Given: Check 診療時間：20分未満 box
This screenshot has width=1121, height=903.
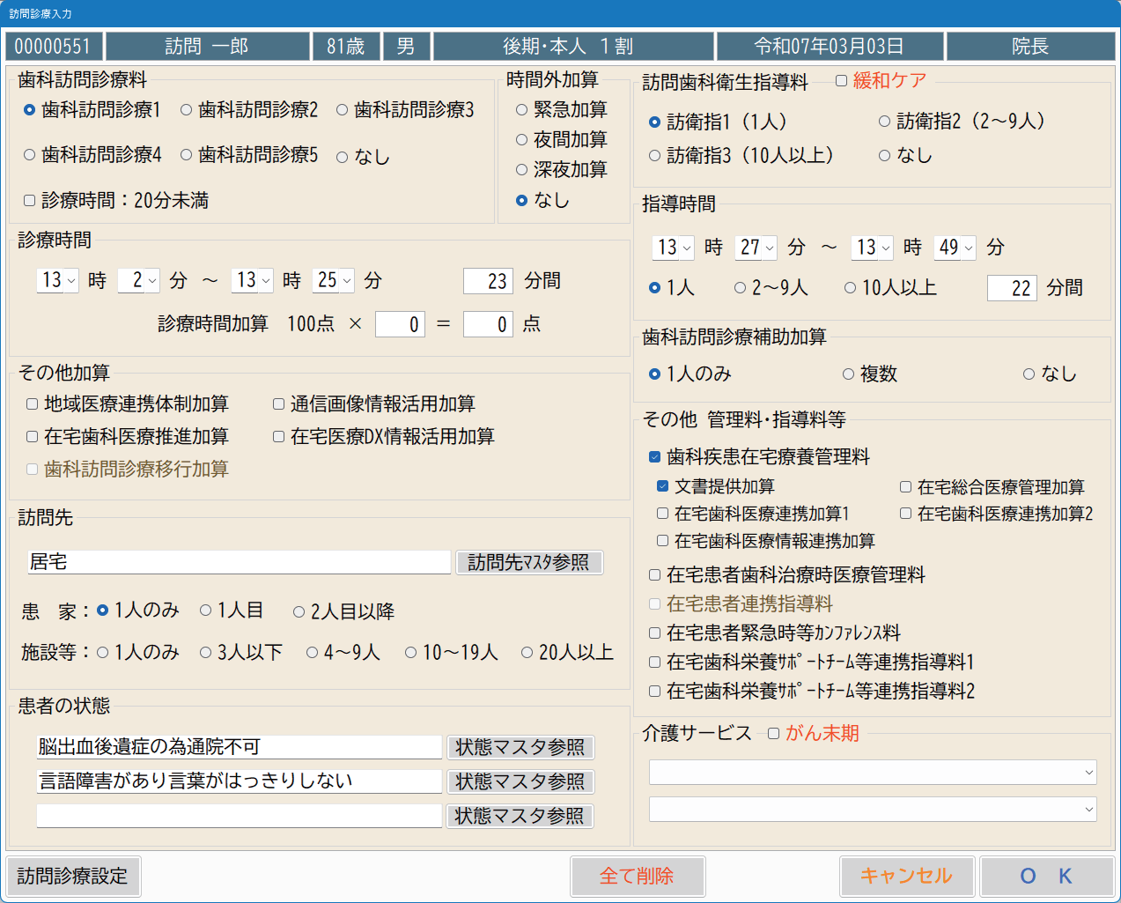Looking at the screenshot, I should pyautogui.click(x=30, y=201).
